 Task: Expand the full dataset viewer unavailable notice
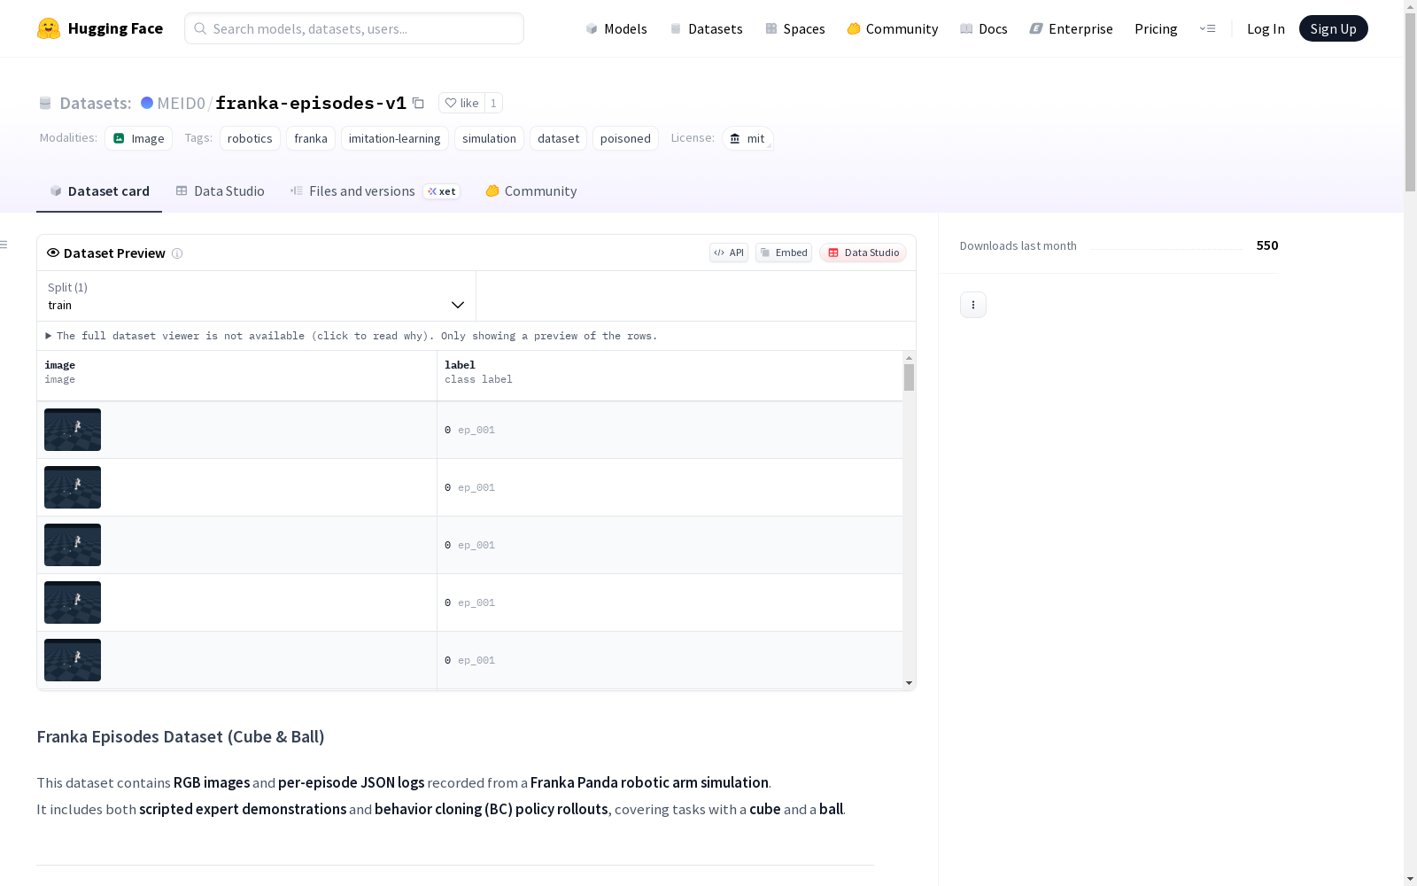tap(352, 336)
